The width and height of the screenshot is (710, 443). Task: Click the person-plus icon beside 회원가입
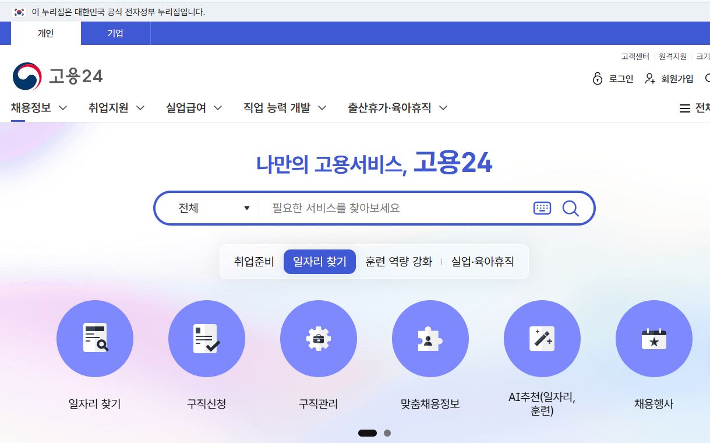coord(651,79)
